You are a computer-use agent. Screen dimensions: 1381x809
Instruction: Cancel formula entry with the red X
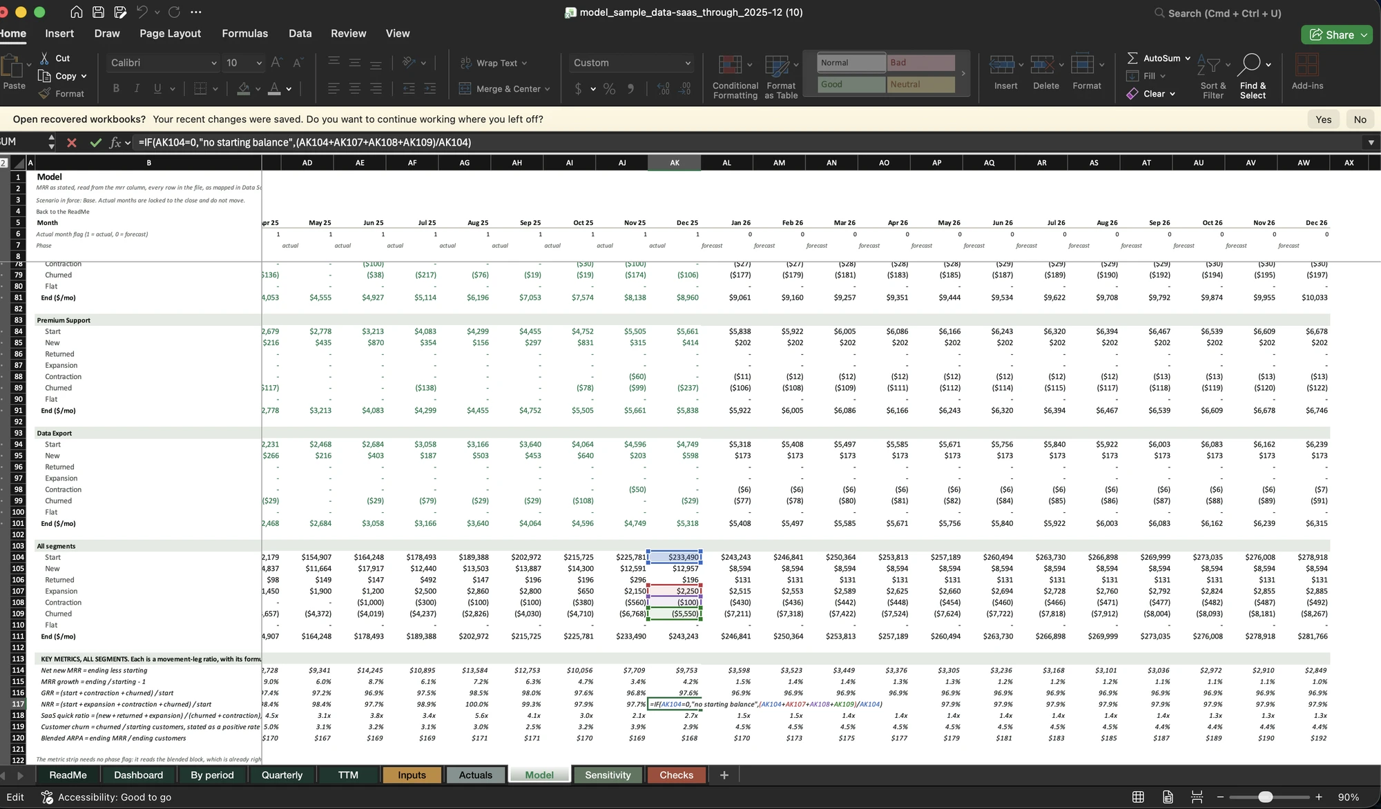(x=72, y=142)
